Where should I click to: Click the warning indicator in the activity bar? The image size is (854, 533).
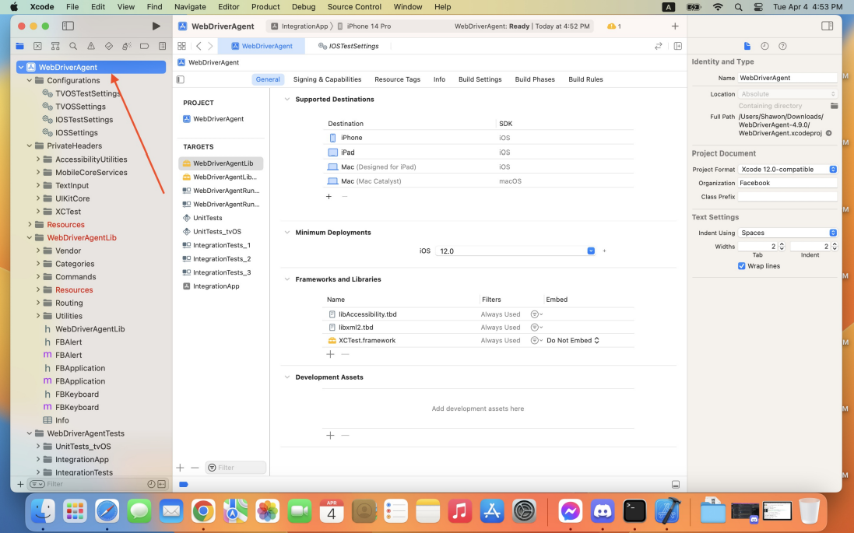coord(613,26)
